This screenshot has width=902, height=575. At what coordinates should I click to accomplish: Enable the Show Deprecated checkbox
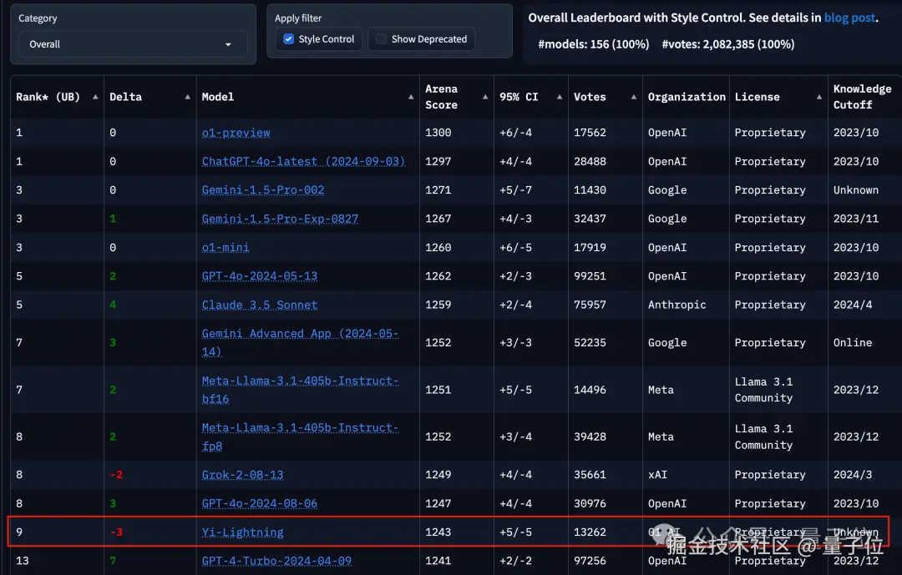(x=381, y=39)
